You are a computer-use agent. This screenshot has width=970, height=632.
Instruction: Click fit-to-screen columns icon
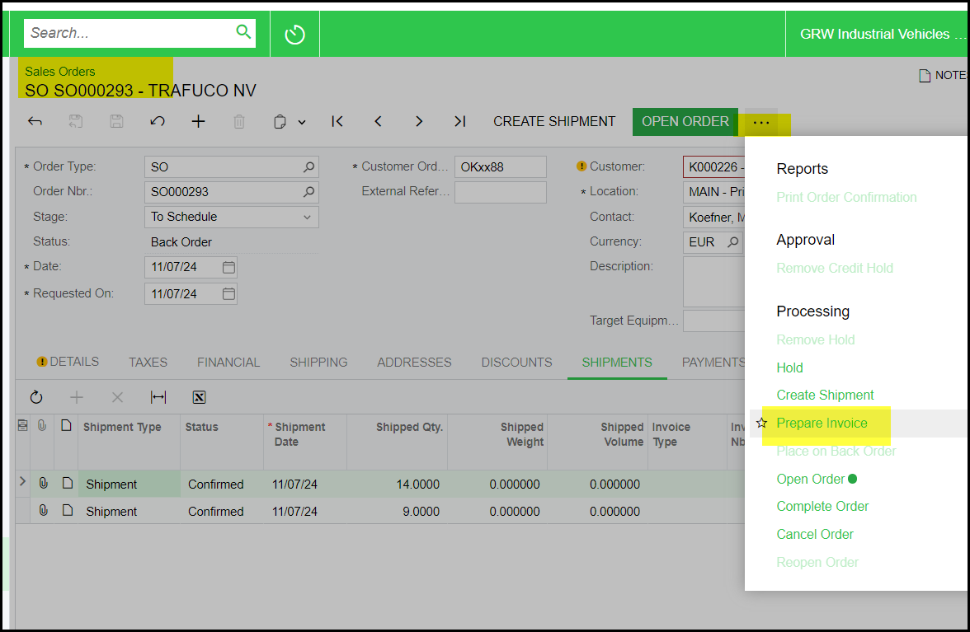coord(158,397)
